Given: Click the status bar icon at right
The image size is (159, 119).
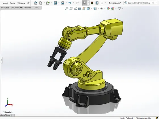Looking at the screenshot, I should click(157, 118).
